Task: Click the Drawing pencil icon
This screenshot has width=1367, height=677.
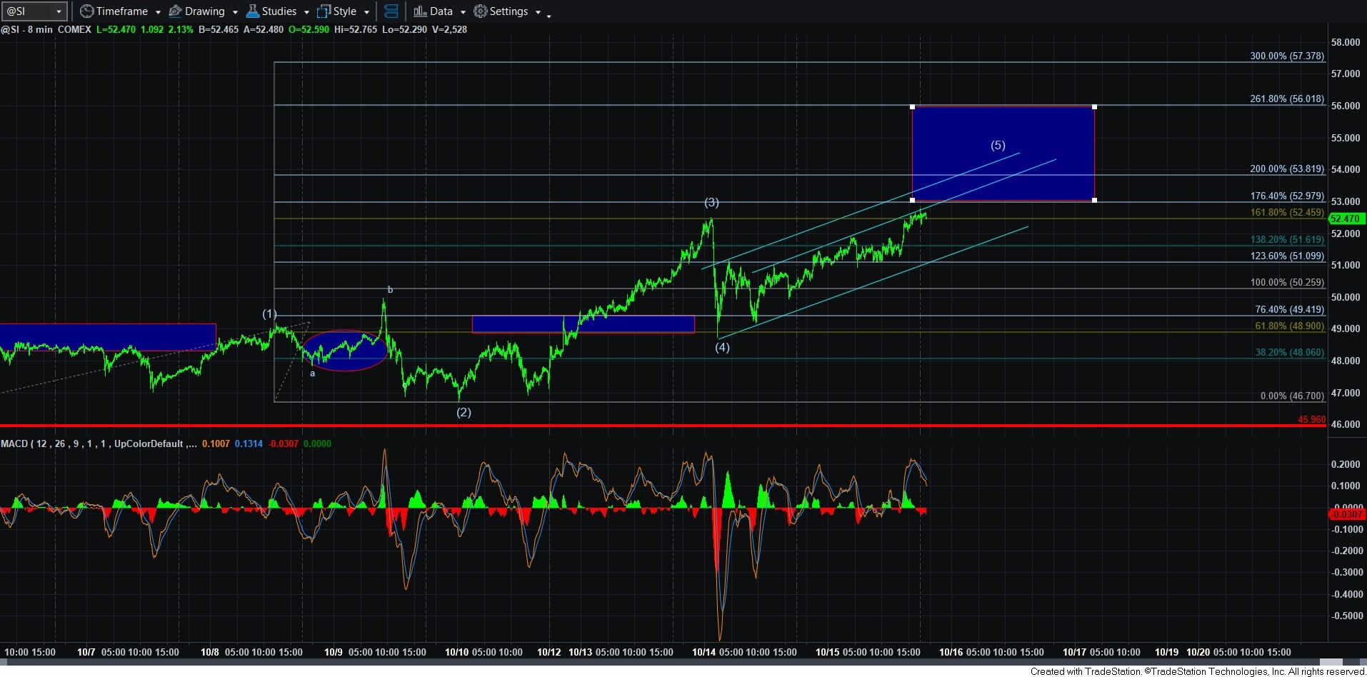Action: click(x=175, y=11)
